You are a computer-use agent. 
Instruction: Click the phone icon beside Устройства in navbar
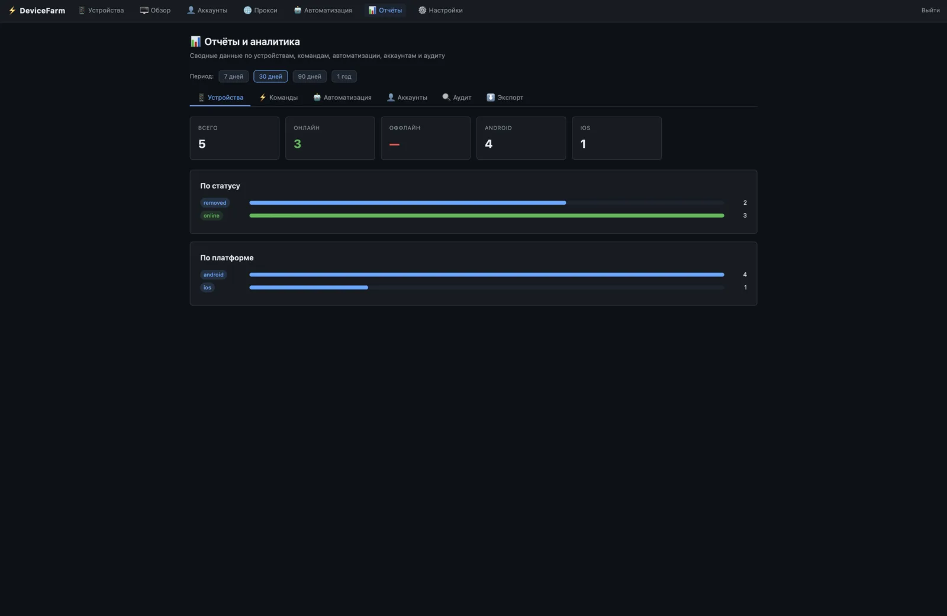pos(82,11)
